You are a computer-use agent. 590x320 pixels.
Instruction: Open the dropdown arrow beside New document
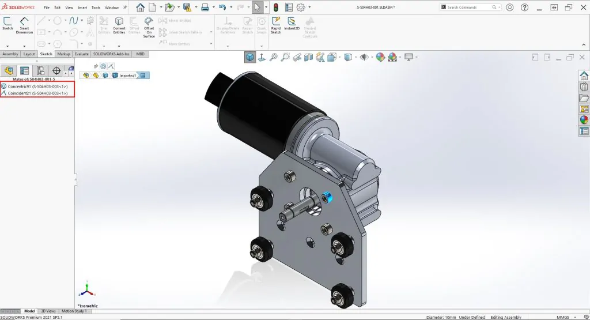[x=161, y=7]
